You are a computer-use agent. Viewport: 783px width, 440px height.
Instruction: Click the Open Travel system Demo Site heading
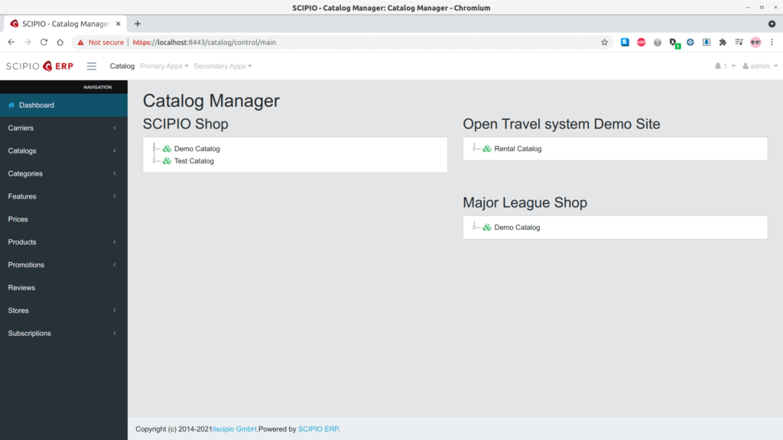(561, 124)
